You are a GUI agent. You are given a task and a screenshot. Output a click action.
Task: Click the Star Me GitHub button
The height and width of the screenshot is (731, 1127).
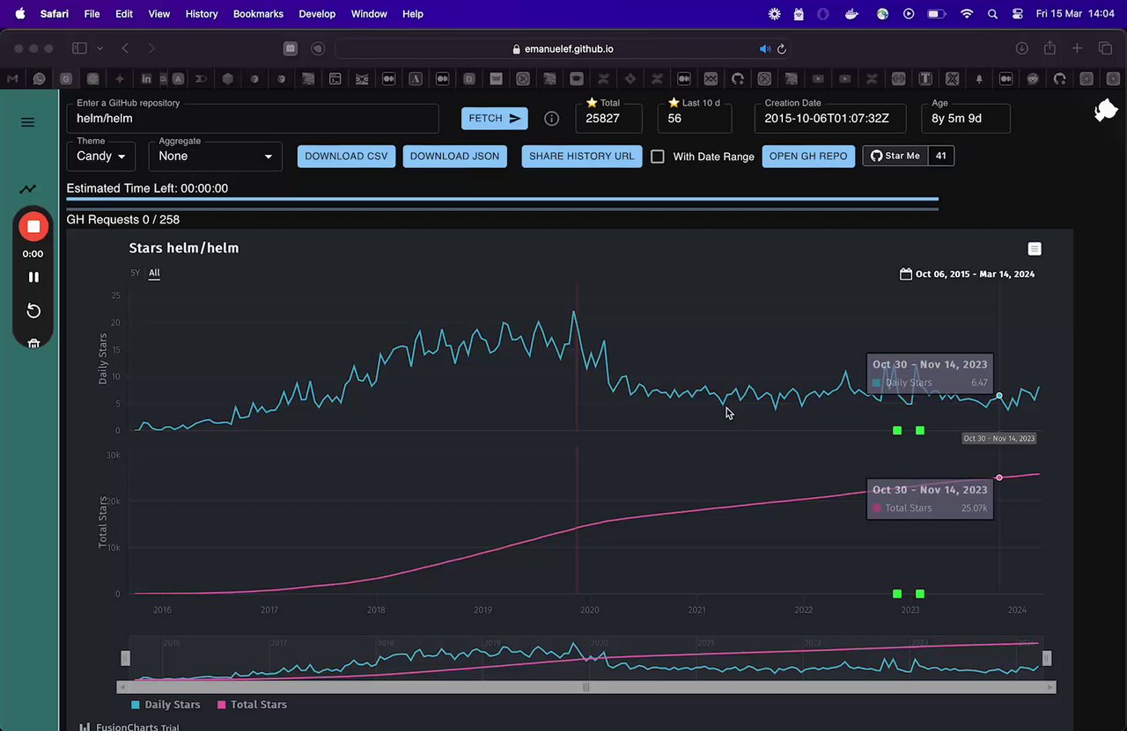pyautogui.click(x=895, y=157)
